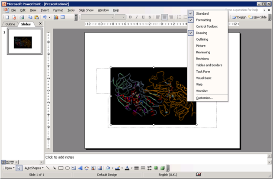Image resolution: width=273 pixels, height=179 pixels.
Task: Select the Line drawing tool
Action: [x=48, y=168]
